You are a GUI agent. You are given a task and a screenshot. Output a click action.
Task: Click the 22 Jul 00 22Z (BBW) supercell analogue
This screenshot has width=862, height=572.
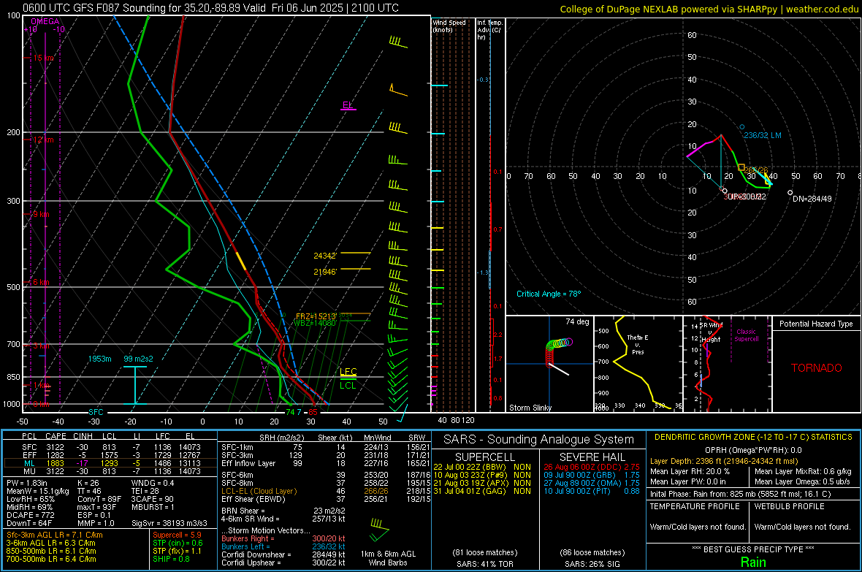[x=482, y=467]
